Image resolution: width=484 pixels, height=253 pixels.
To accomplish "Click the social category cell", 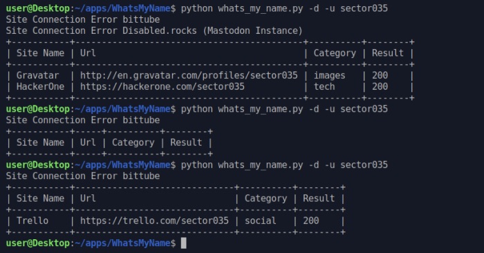I will (260, 221).
